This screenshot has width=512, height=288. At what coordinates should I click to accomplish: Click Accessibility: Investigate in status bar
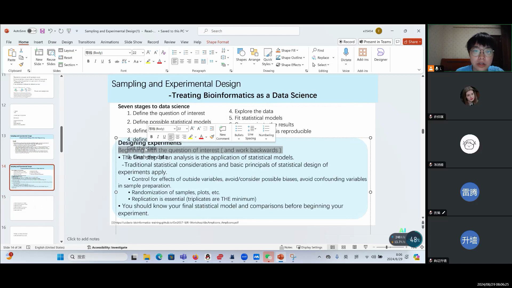point(107,247)
